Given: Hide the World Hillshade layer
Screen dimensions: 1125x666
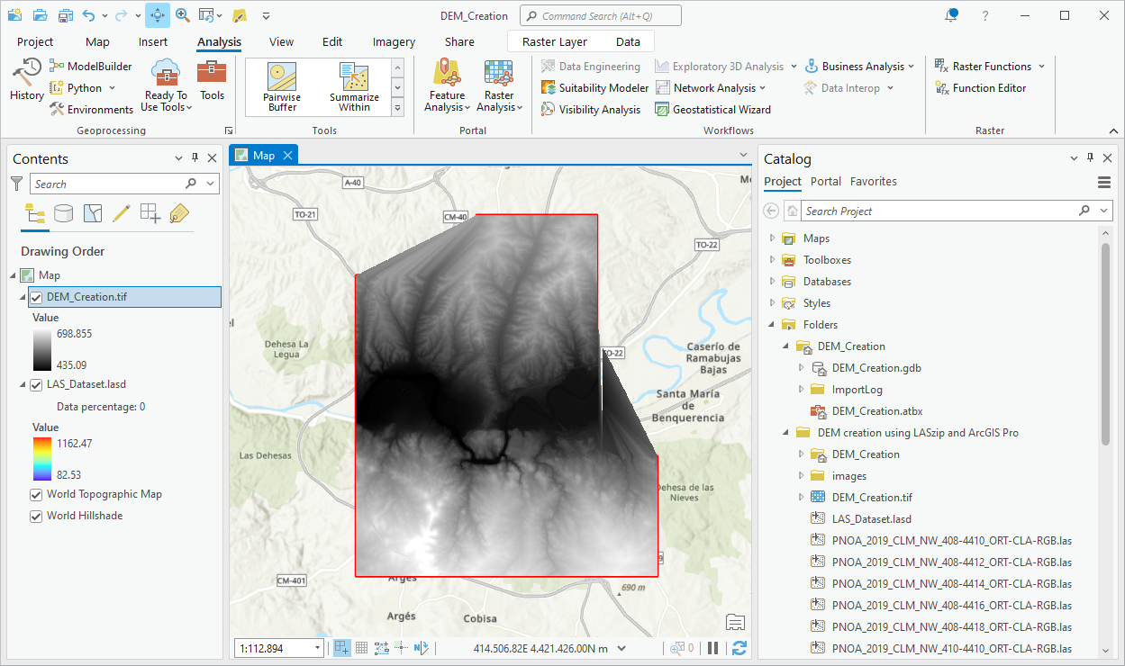Looking at the screenshot, I should pyautogui.click(x=36, y=516).
